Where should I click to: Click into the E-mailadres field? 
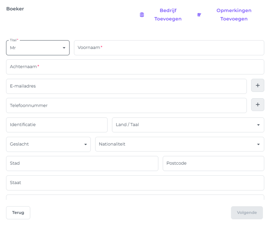tap(126, 86)
